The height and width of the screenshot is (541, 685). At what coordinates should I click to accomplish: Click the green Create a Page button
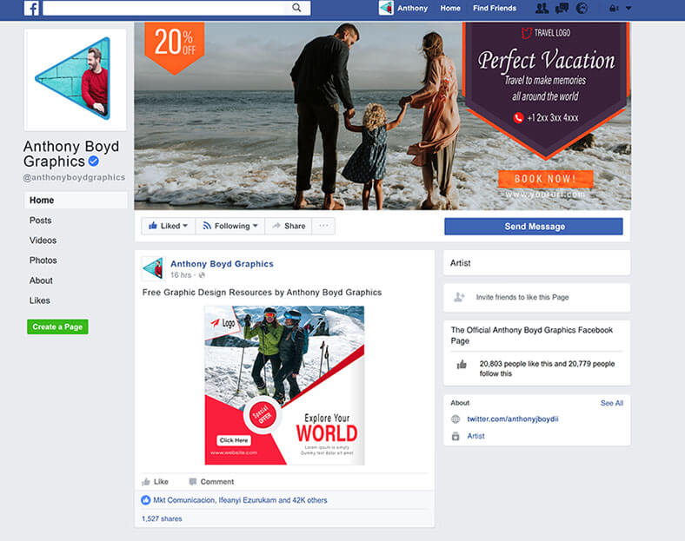point(57,327)
